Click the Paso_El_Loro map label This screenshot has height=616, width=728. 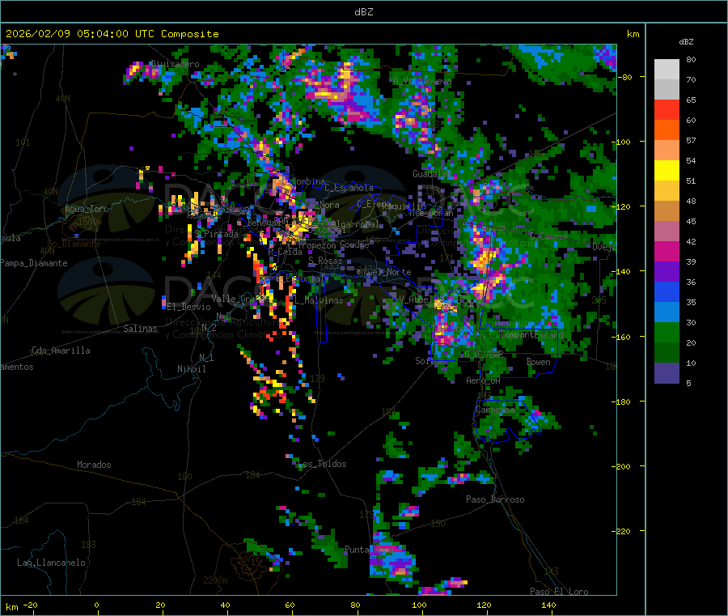click(x=559, y=592)
